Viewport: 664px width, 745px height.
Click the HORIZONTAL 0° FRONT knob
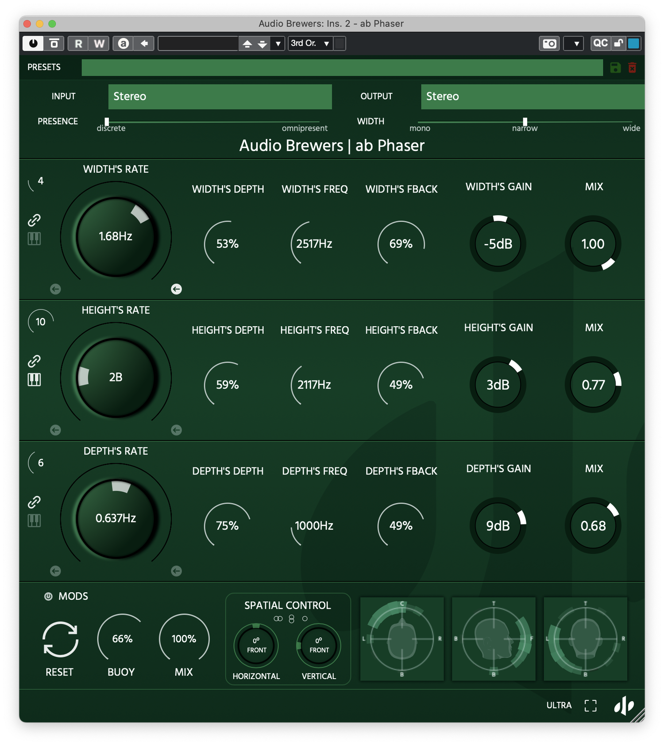coord(256,645)
